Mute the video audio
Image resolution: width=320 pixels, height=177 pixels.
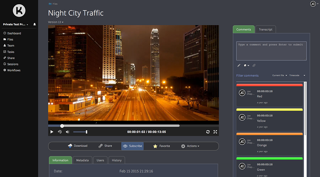click(x=68, y=132)
